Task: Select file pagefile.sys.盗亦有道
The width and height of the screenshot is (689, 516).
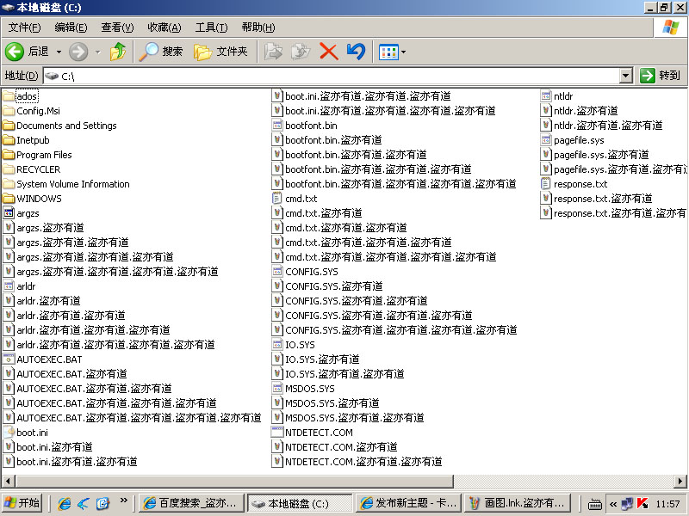Action: (595, 155)
